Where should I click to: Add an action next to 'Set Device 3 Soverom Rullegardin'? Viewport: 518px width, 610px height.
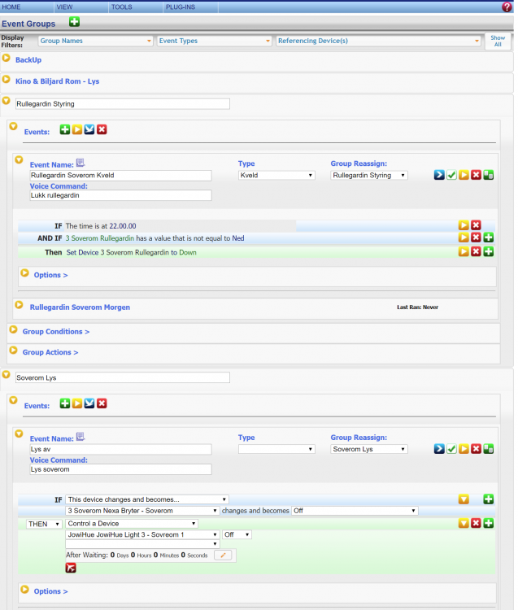[x=489, y=252]
